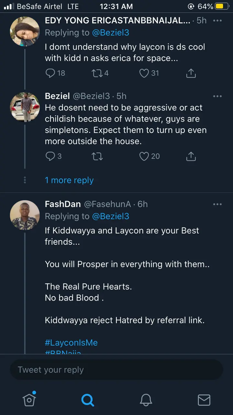Share Beziel's tweet via share icon
233x415 pixels.
191,156
